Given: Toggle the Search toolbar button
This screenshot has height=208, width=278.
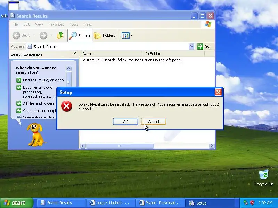Looking at the screenshot, I should click(80, 35).
